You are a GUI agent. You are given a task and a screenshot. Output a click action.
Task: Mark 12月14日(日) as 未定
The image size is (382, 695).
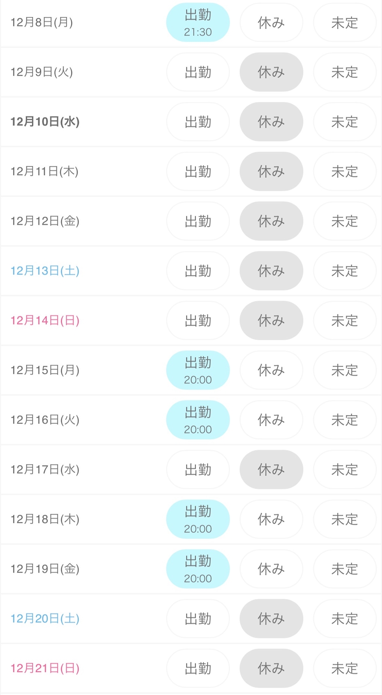click(x=344, y=320)
